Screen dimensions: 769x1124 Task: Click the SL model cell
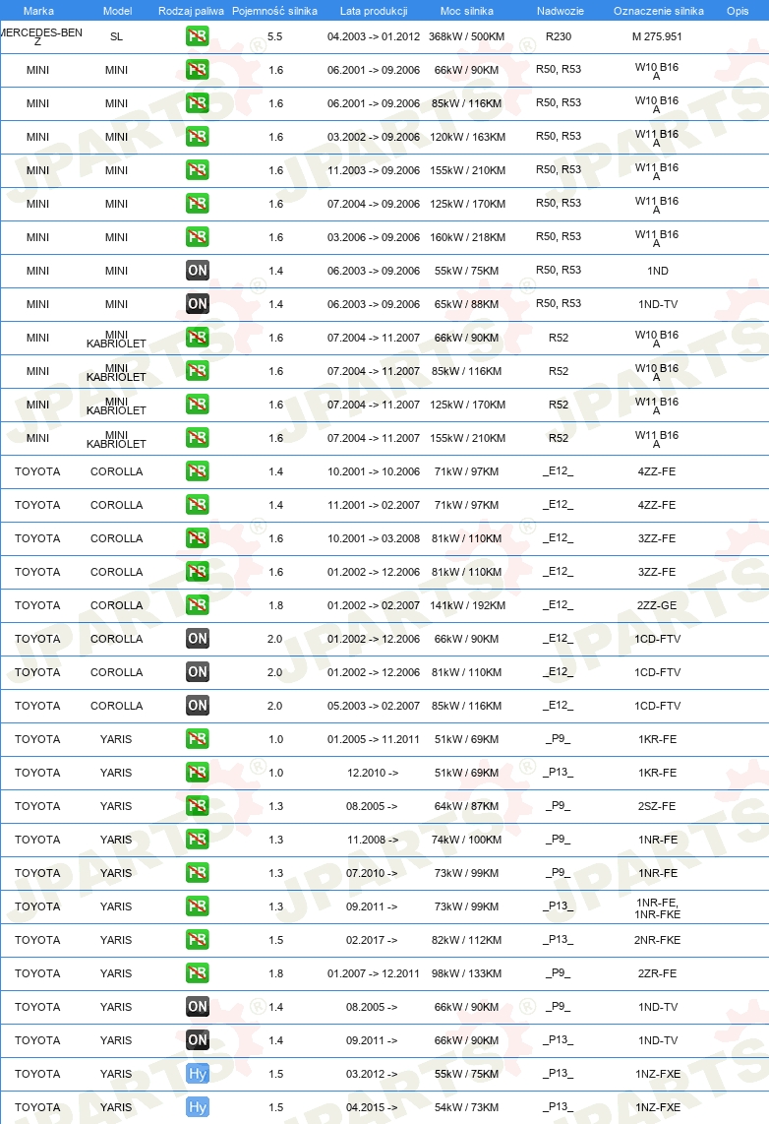click(117, 36)
